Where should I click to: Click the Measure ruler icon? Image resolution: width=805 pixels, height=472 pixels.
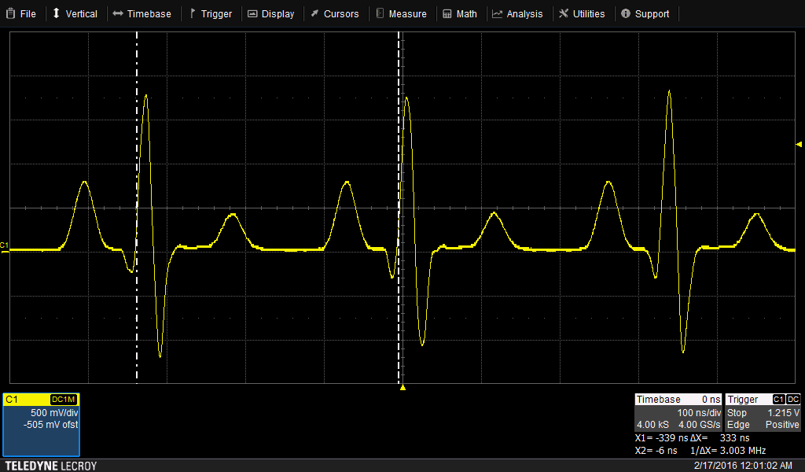[x=380, y=13]
